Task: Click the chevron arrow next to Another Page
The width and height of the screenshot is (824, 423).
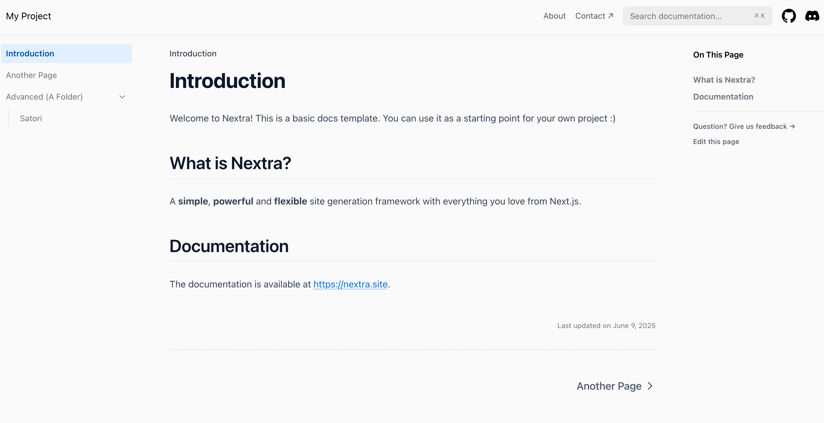Action: 650,386
